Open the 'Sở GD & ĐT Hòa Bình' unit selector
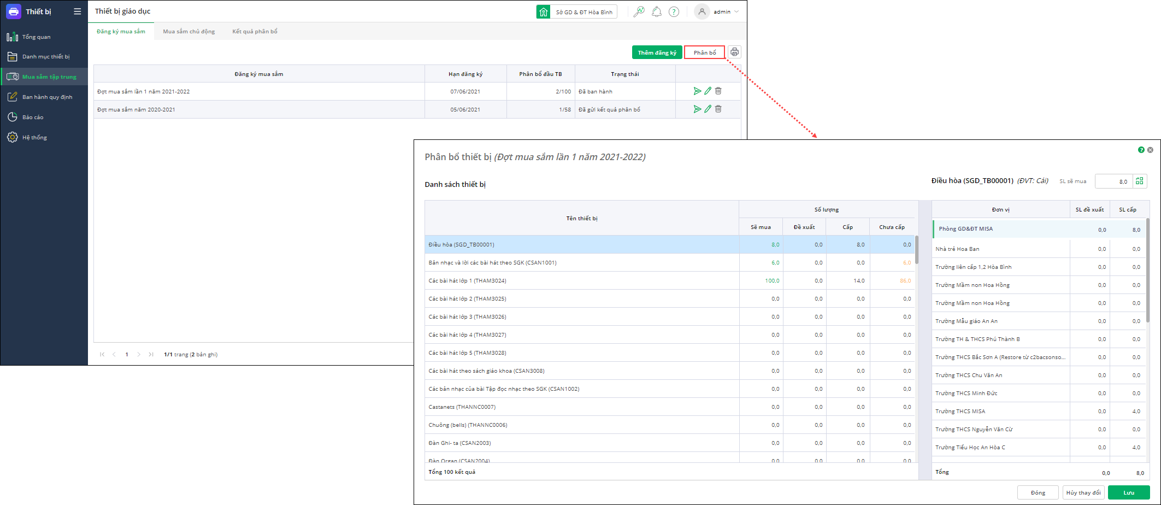The width and height of the screenshot is (1161, 505). (x=577, y=11)
